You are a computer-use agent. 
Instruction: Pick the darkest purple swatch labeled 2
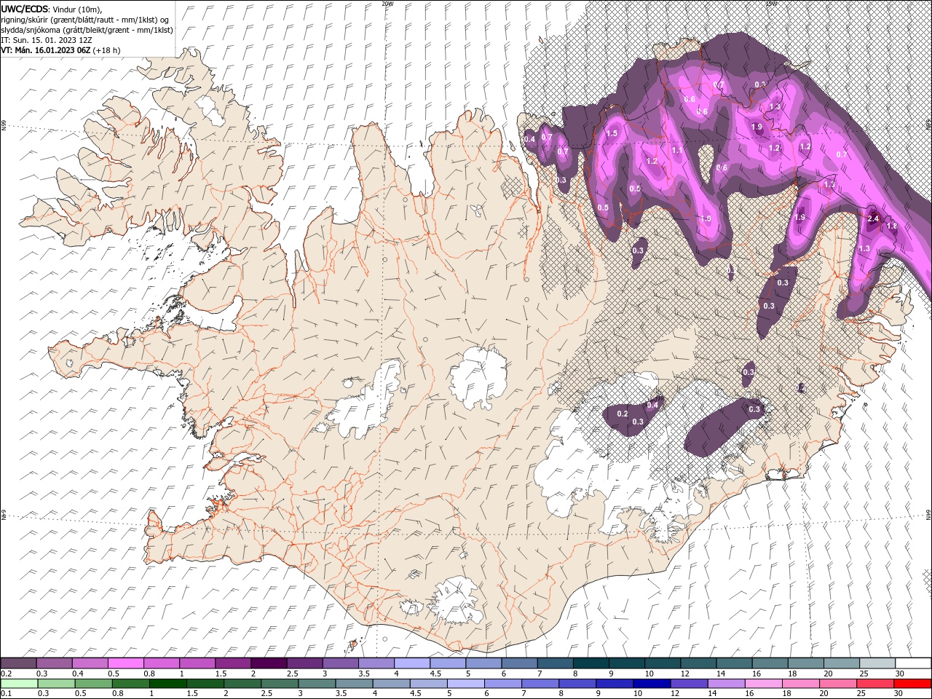pos(269,663)
